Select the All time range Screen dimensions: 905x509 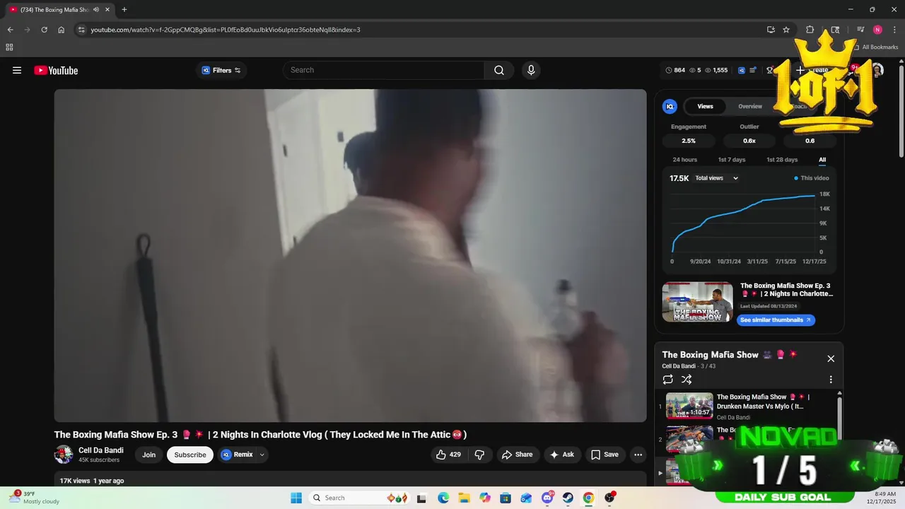tap(822, 160)
